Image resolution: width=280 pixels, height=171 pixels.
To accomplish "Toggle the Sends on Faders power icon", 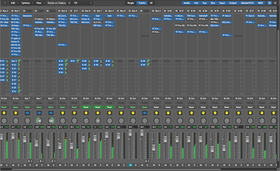I will pos(69,3).
